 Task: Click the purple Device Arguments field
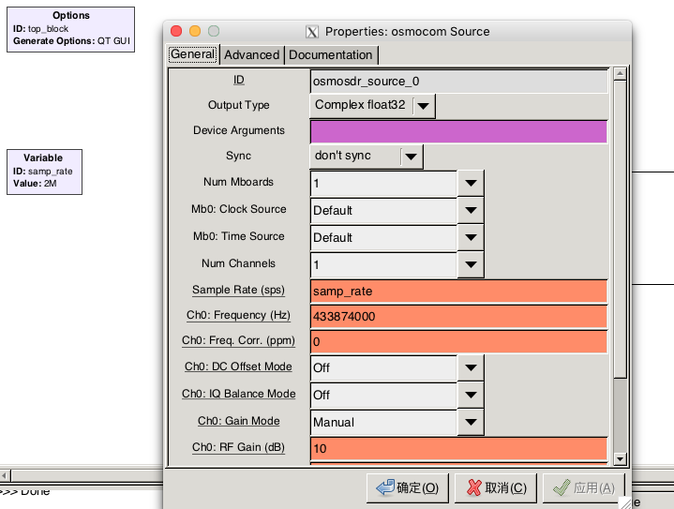point(458,131)
